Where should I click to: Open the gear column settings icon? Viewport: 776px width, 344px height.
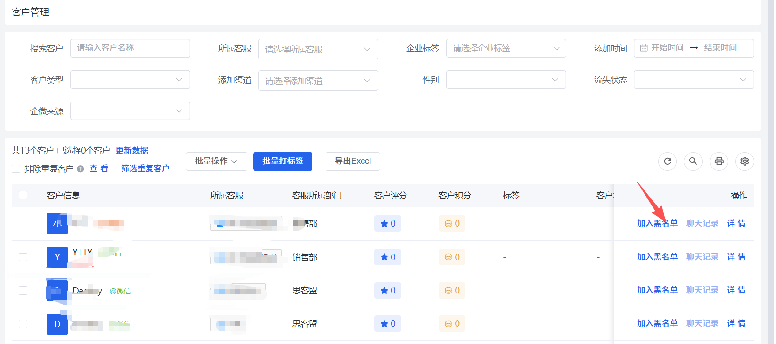pyautogui.click(x=745, y=161)
